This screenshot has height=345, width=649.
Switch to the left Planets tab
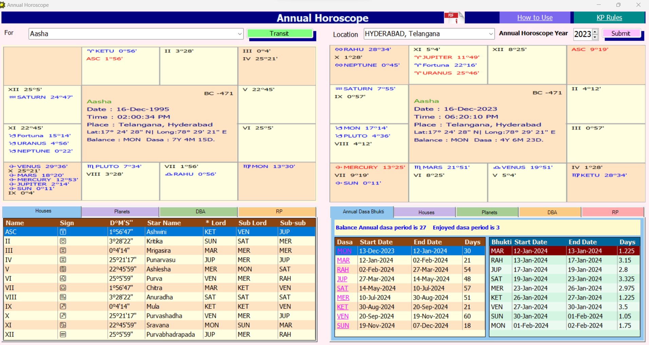tap(122, 212)
